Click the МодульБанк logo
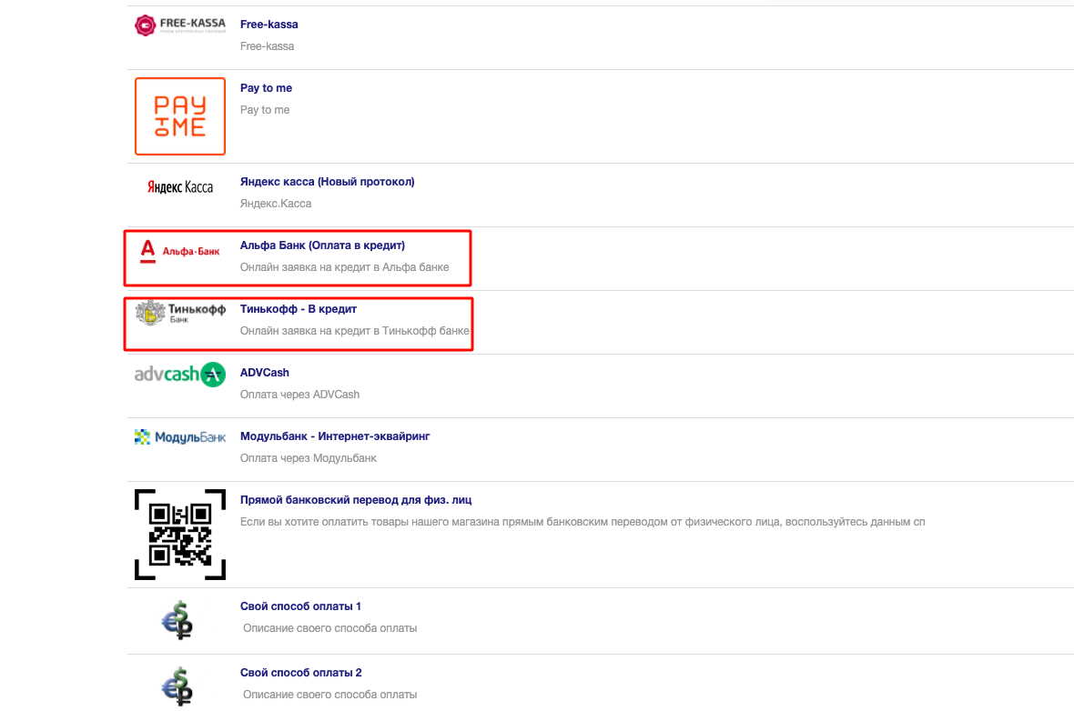 point(179,437)
